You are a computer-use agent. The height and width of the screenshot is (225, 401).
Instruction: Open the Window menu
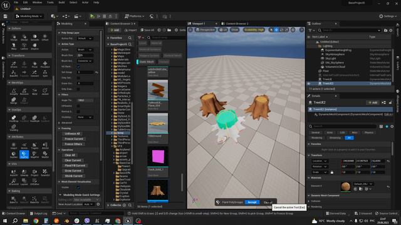pos(37,2)
